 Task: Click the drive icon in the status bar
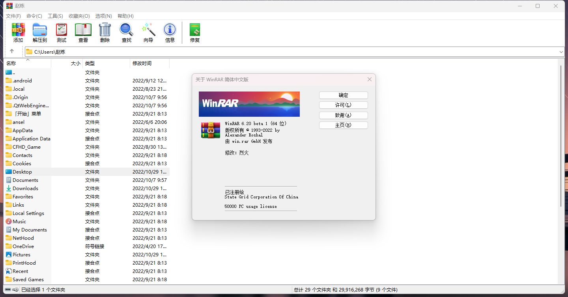(x=8, y=290)
